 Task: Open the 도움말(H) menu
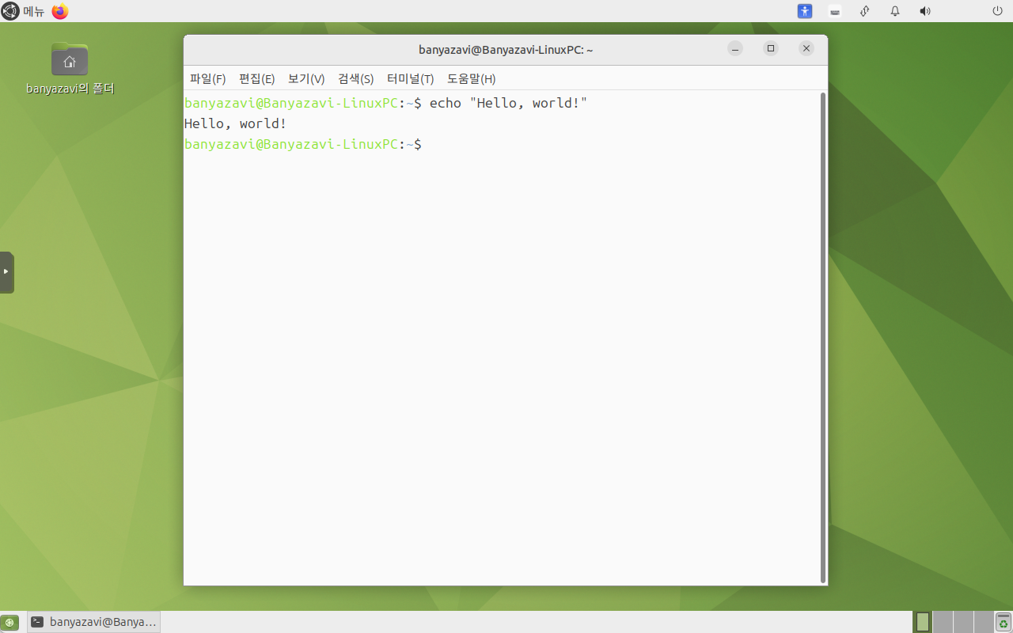coord(471,78)
